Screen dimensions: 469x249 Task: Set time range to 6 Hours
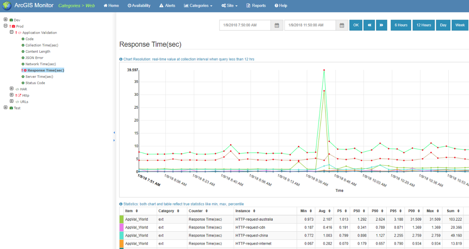pos(401,25)
